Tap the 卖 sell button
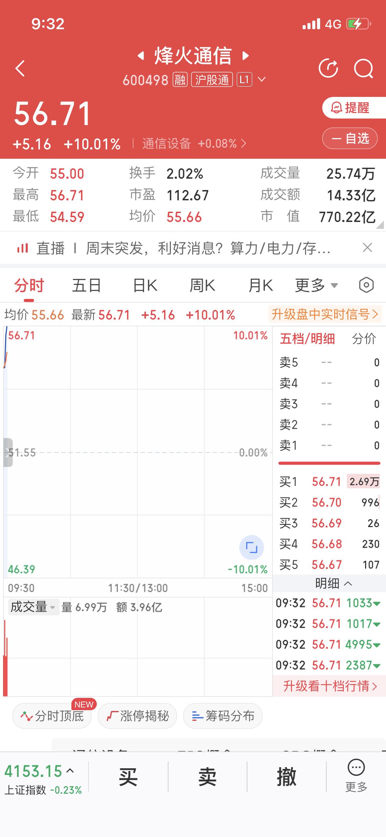The height and width of the screenshot is (837, 386). click(x=207, y=777)
